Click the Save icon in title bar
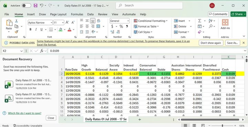The width and height of the screenshot is (248, 127). 35,6
